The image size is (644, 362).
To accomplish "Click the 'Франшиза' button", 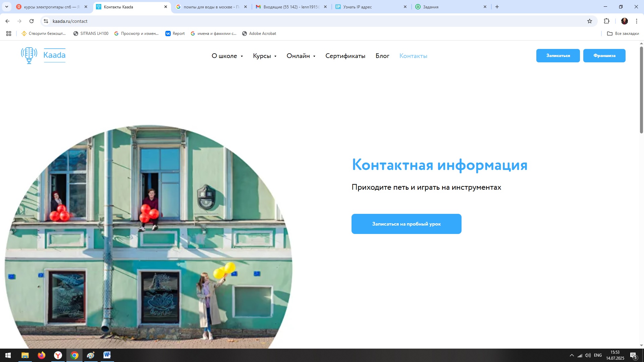I will (604, 56).
